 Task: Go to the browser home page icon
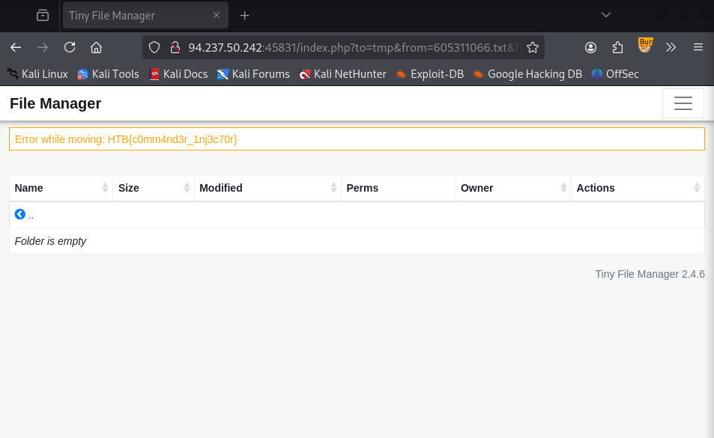[x=96, y=47]
